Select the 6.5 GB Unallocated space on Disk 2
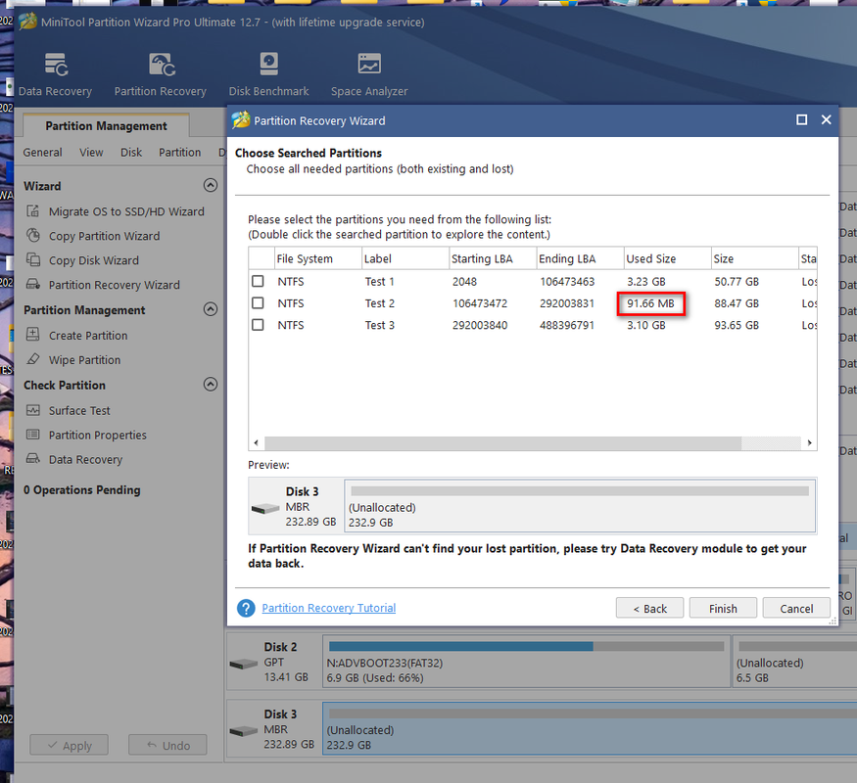Screen dimensions: 857x783 tap(794, 662)
